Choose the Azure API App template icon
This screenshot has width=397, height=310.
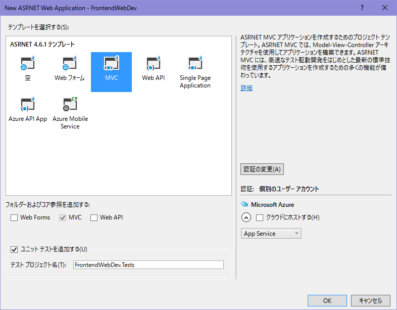(28, 105)
